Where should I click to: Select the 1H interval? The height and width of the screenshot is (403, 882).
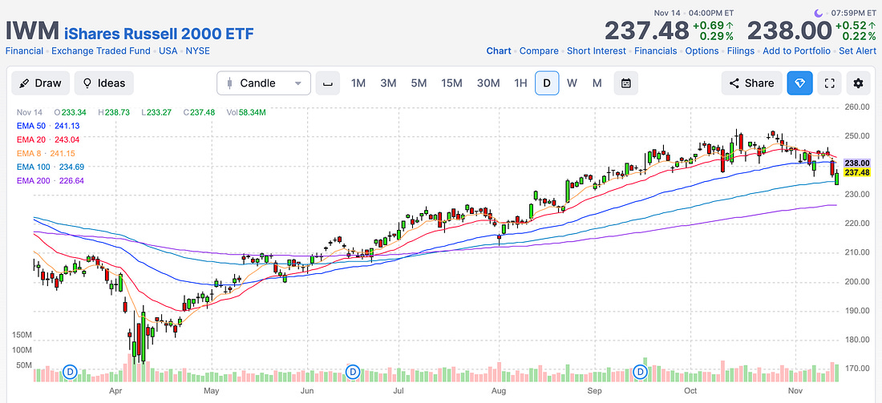click(521, 83)
